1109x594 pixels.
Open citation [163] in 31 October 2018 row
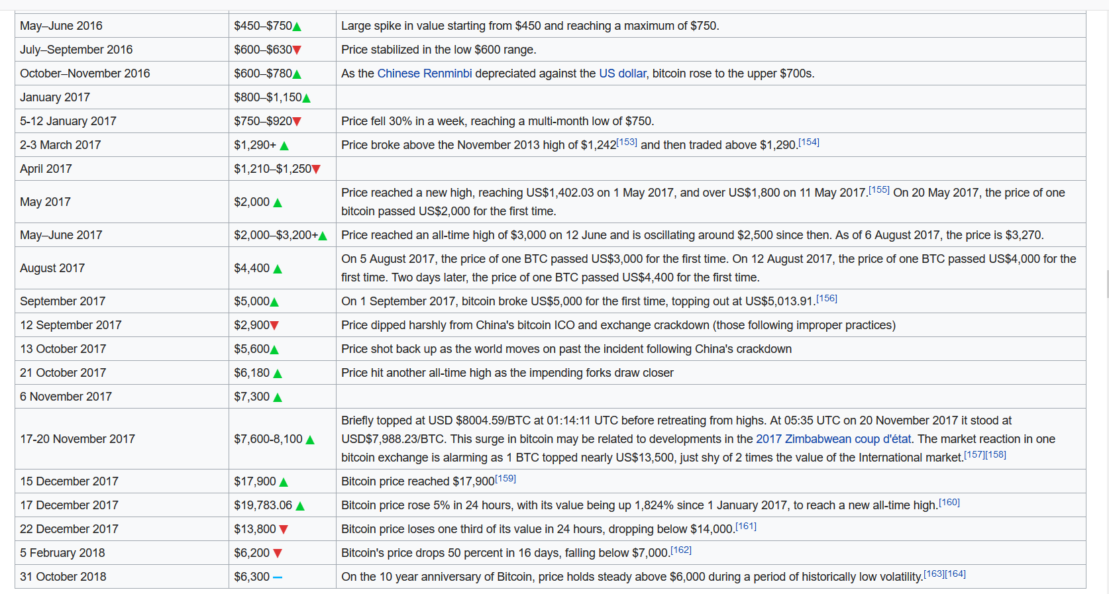[934, 574]
